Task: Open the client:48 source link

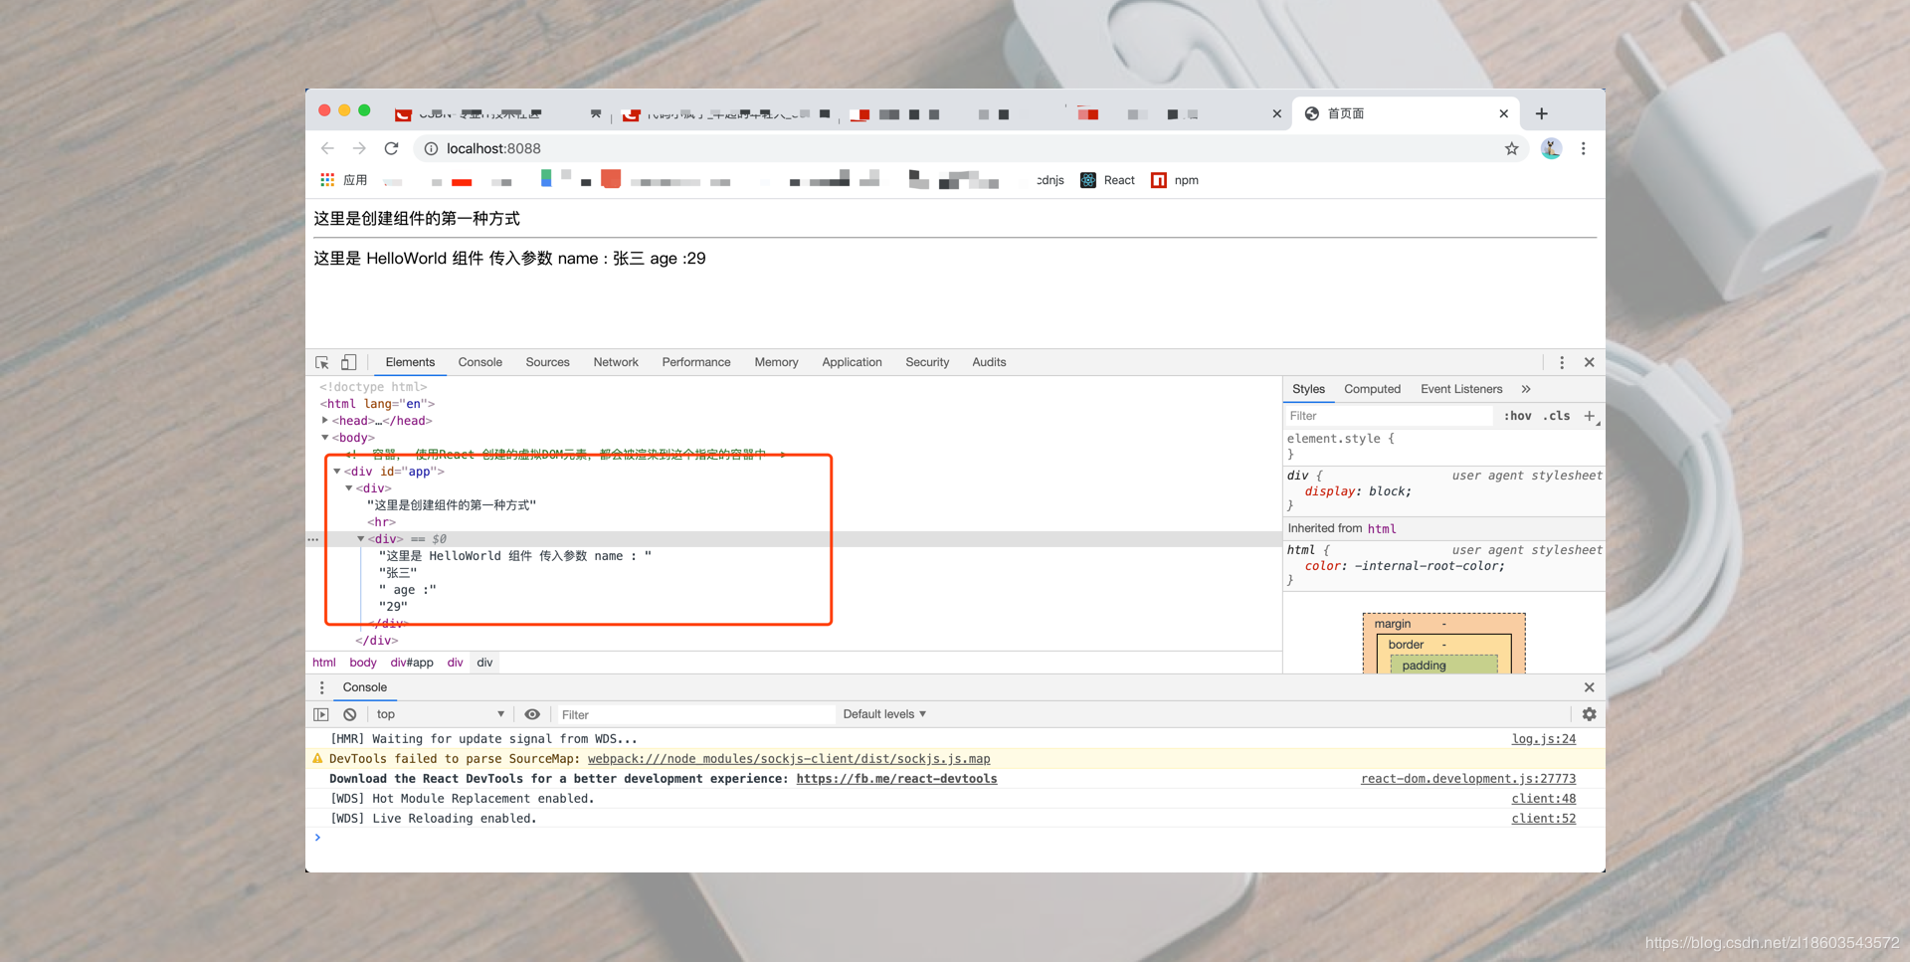Action: (1544, 799)
